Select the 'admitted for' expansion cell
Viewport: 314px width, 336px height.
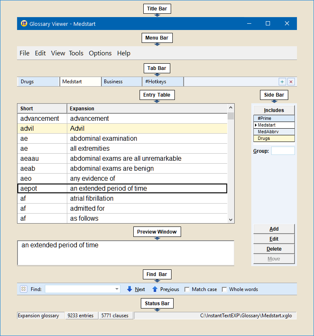147,208
